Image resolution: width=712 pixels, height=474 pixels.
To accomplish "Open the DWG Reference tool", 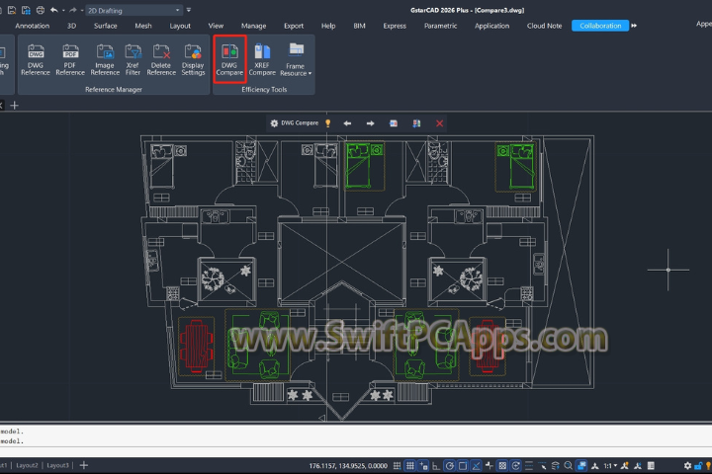I will click(36, 60).
